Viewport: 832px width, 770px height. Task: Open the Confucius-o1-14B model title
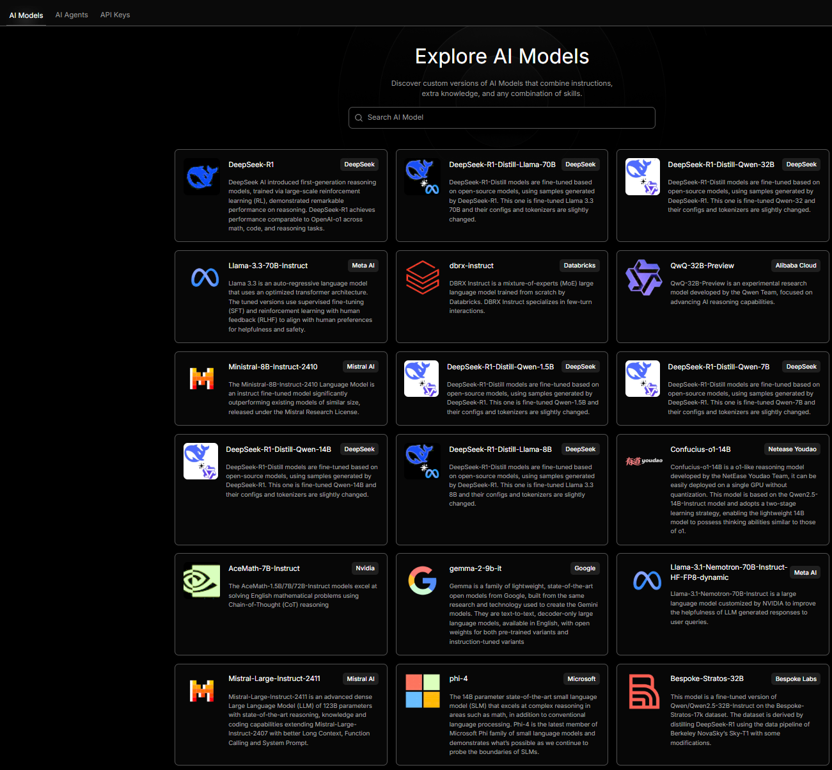coord(700,449)
